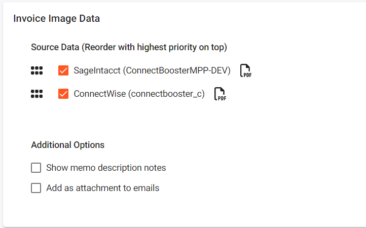
Task: View the ConnectWise PDF file icon
Action: pos(220,94)
